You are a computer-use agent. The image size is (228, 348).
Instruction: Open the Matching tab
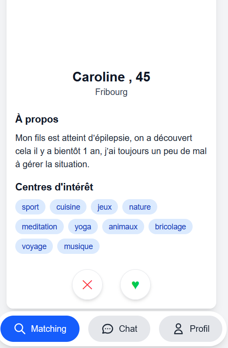(x=40, y=329)
